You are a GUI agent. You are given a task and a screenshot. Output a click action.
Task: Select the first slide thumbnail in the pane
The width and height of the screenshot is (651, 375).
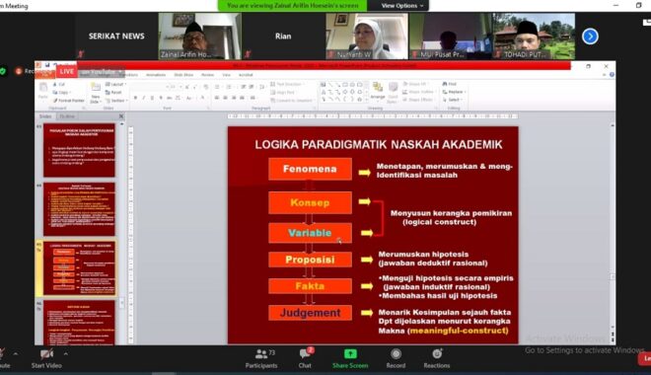point(79,150)
